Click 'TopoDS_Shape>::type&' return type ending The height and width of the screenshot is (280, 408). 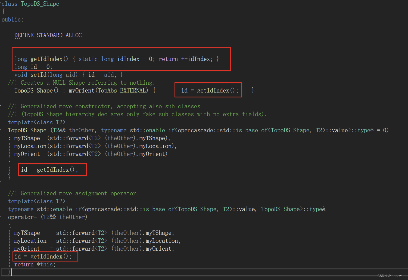(x=293, y=209)
